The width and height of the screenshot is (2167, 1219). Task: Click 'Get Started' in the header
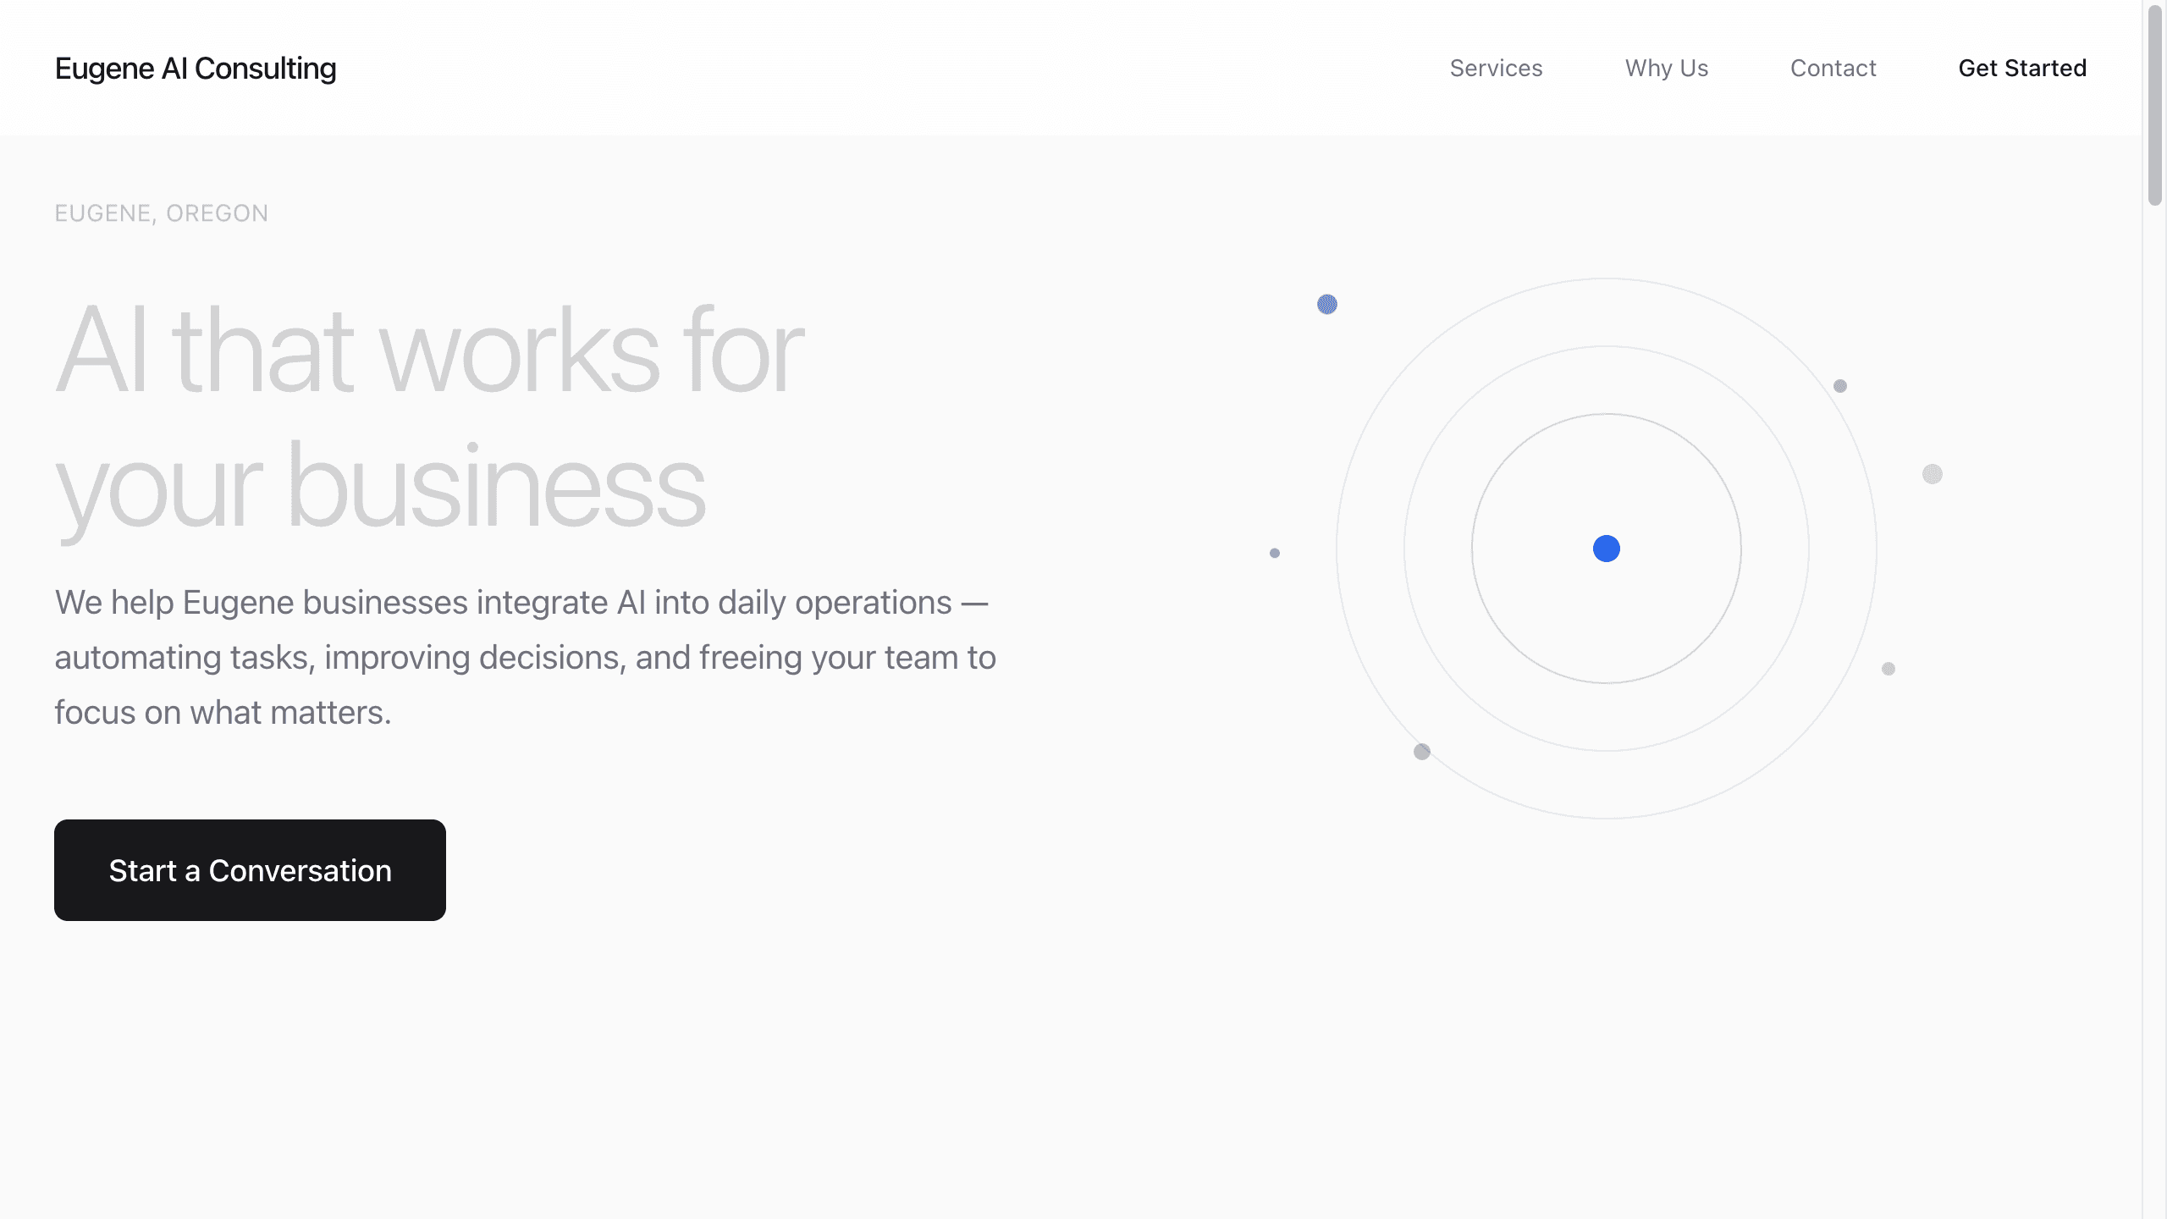[2023, 68]
